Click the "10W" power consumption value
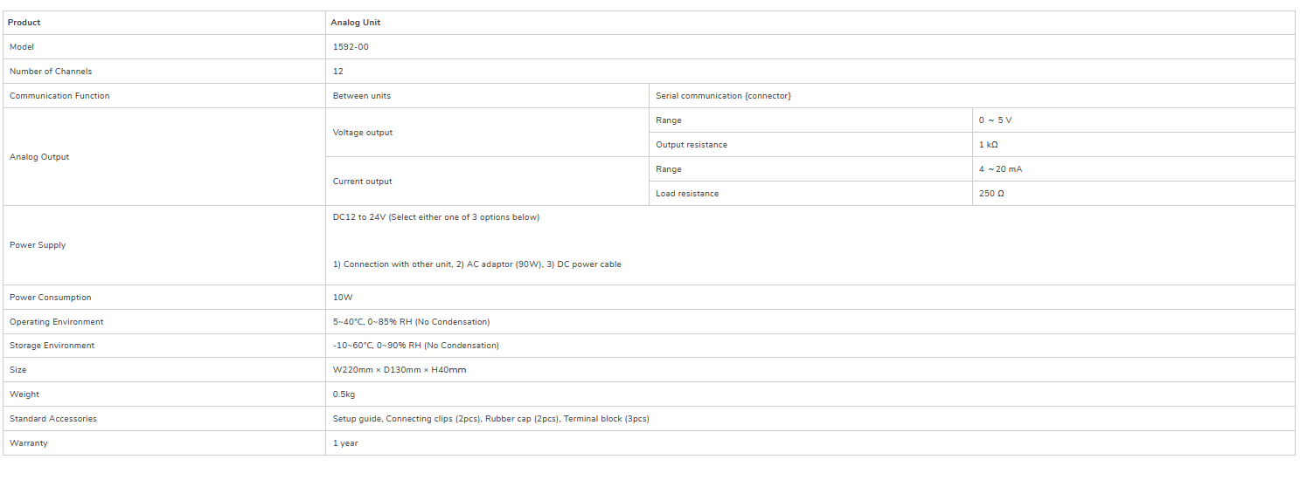This screenshot has width=1300, height=480. pos(343,298)
